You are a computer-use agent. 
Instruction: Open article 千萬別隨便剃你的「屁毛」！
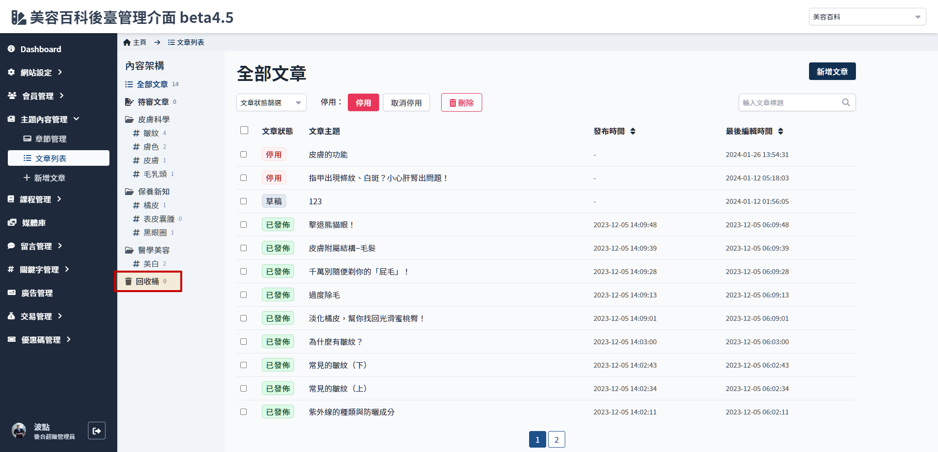click(x=359, y=272)
